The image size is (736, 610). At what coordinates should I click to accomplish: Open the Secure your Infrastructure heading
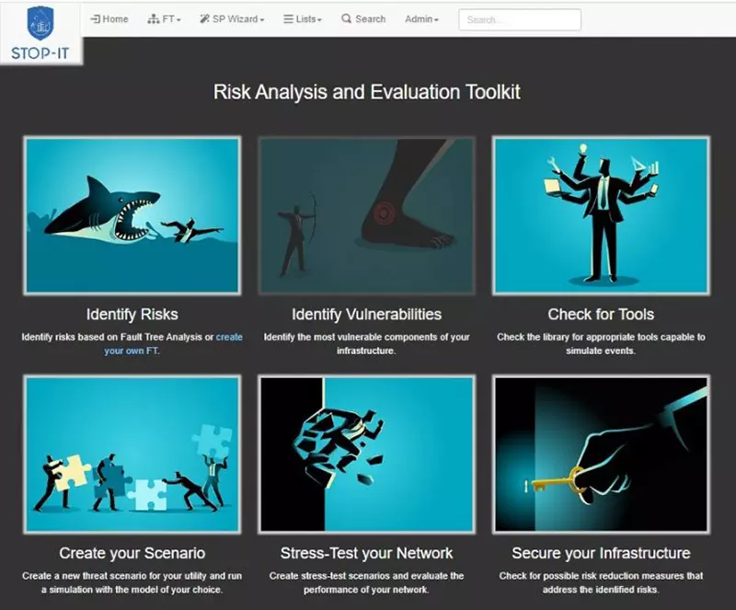601,553
